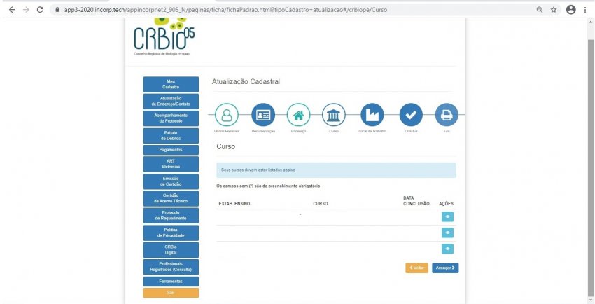Reload the page with refresh icon
The height and width of the screenshot is (304, 595).
40,10
